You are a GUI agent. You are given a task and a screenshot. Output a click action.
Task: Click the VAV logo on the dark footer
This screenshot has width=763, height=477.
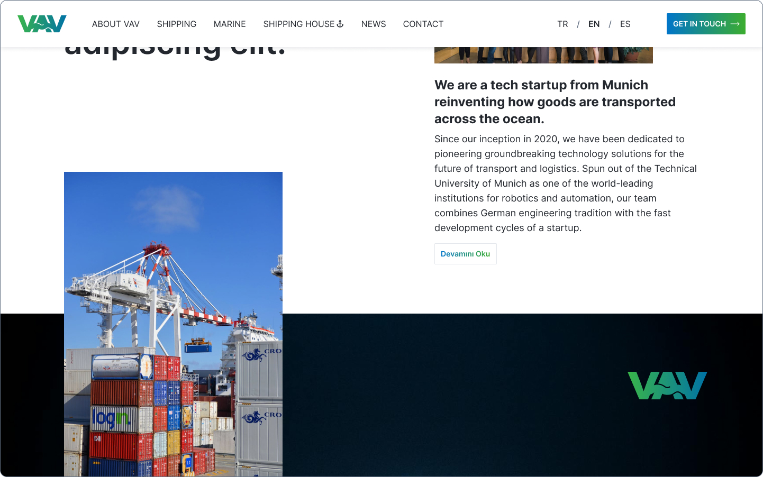point(667,386)
